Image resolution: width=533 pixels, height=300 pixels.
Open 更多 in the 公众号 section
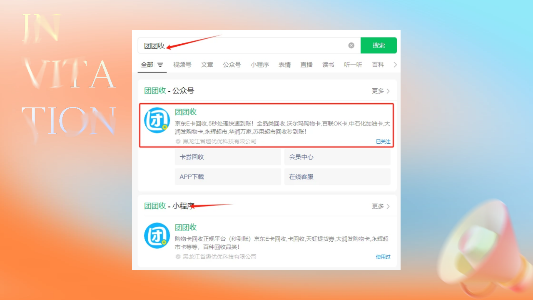(x=381, y=91)
